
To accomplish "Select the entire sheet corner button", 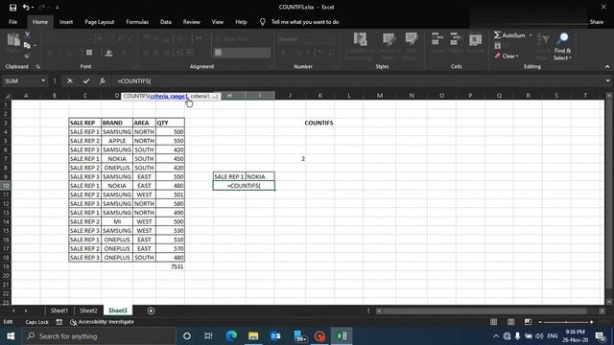I will click(x=7, y=96).
